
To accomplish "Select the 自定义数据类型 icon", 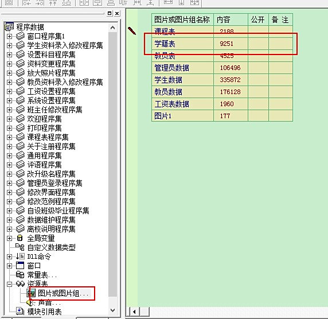I will 20,247.
